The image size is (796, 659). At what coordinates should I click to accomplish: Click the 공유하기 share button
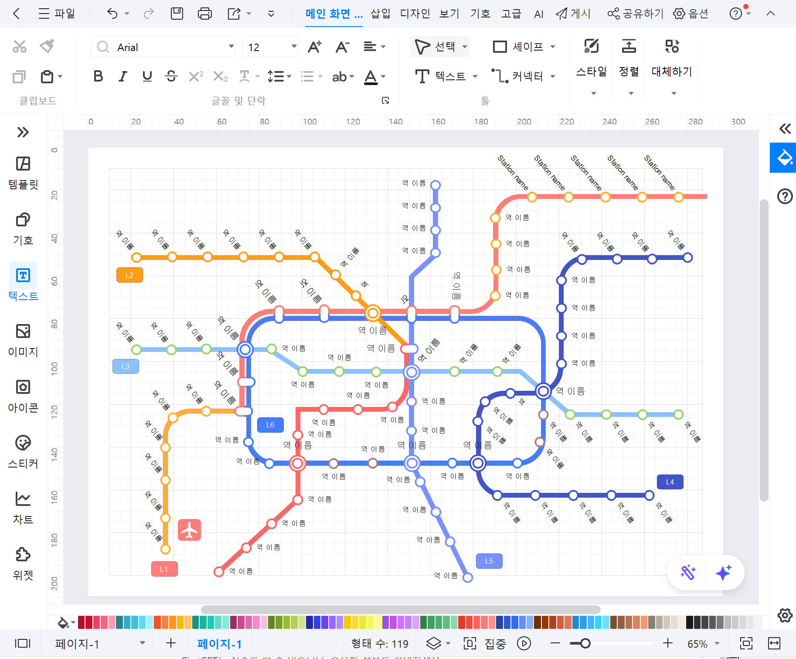pyautogui.click(x=636, y=14)
